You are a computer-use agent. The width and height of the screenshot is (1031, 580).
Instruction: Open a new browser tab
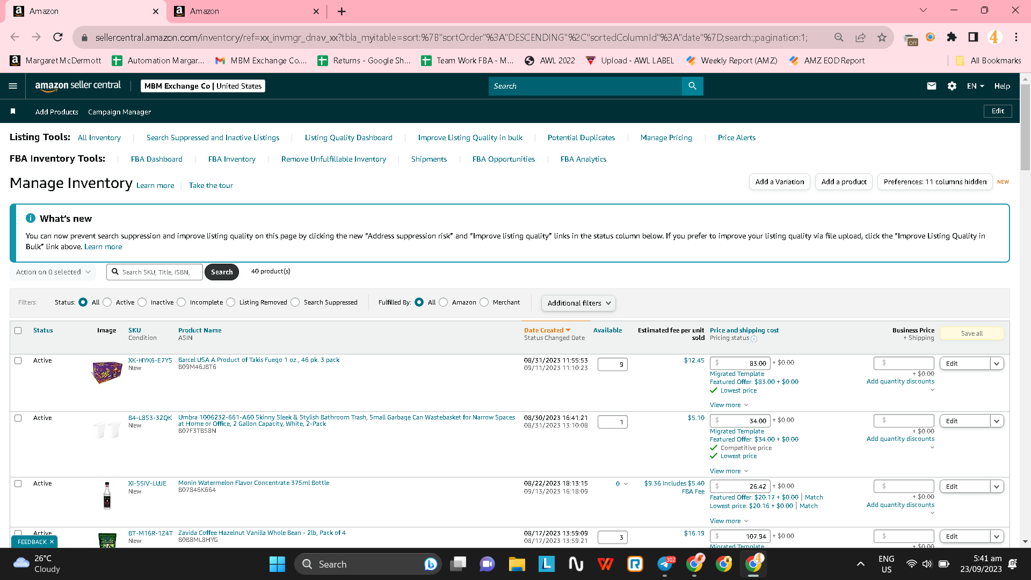click(342, 11)
